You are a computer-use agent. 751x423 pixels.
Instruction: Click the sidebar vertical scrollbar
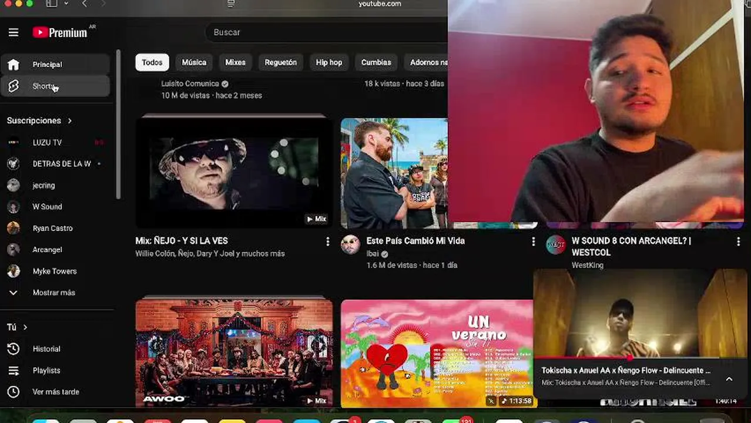[x=118, y=123]
